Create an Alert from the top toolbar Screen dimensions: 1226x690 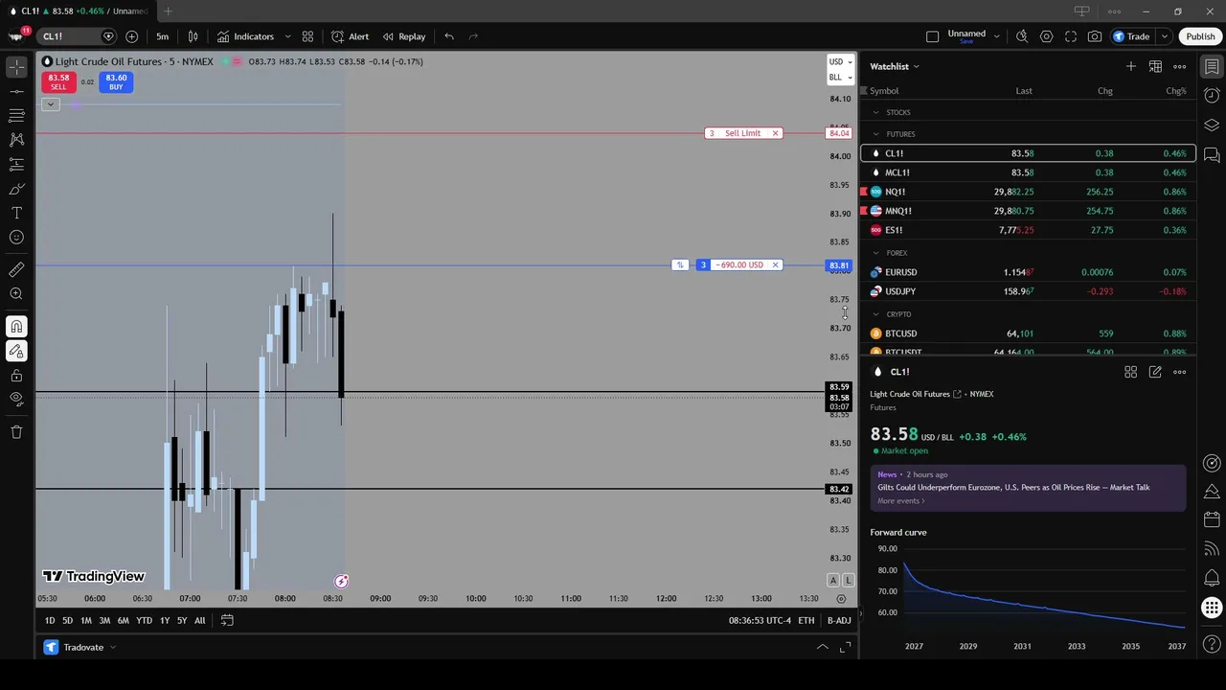click(350, 36)
